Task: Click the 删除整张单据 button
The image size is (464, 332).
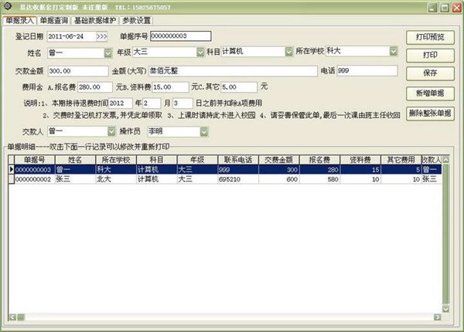Action: [x=430, y=113]
